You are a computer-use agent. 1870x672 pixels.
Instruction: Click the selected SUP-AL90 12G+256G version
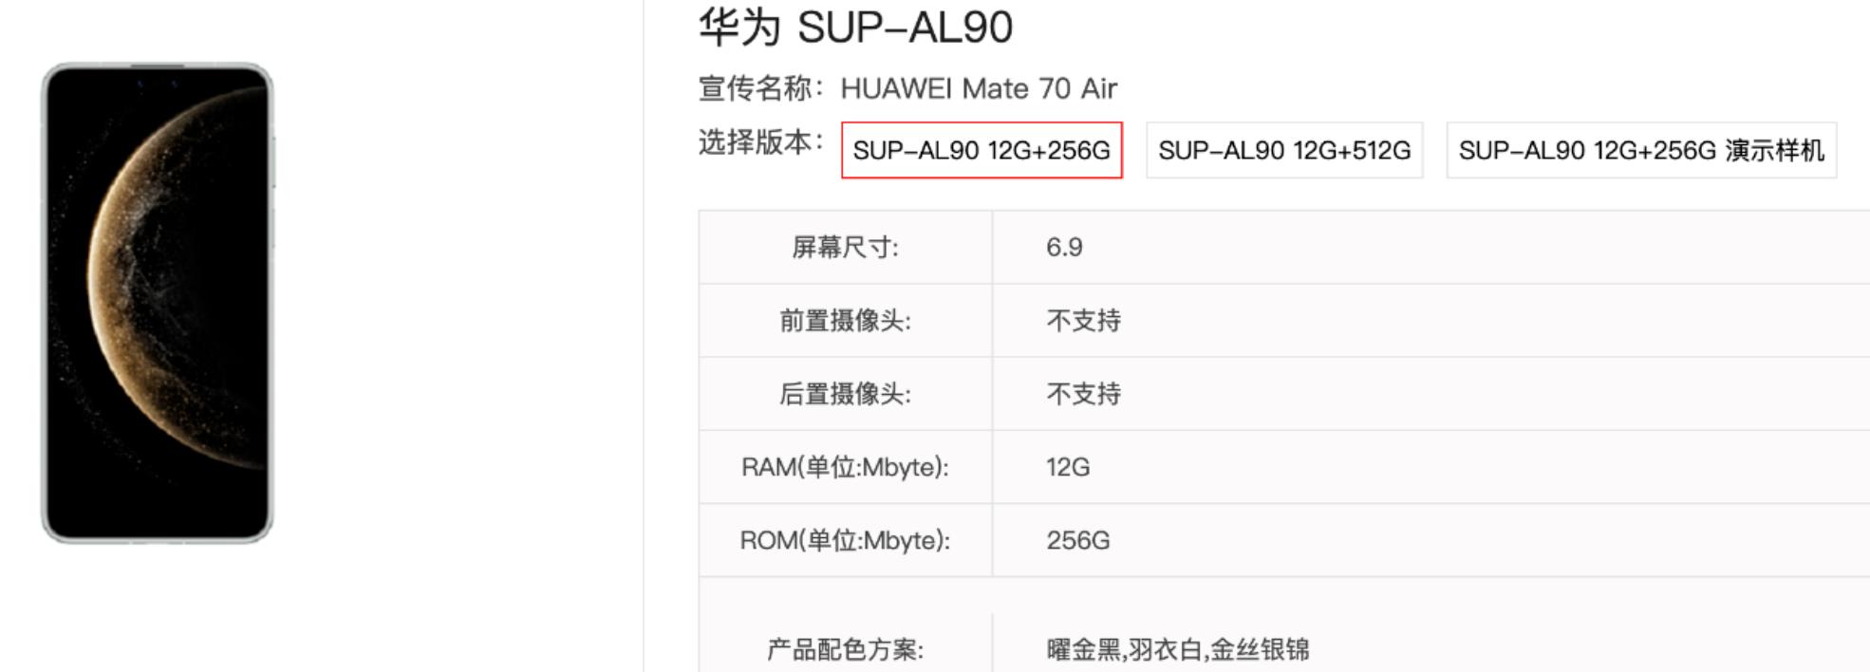[982, 150]
